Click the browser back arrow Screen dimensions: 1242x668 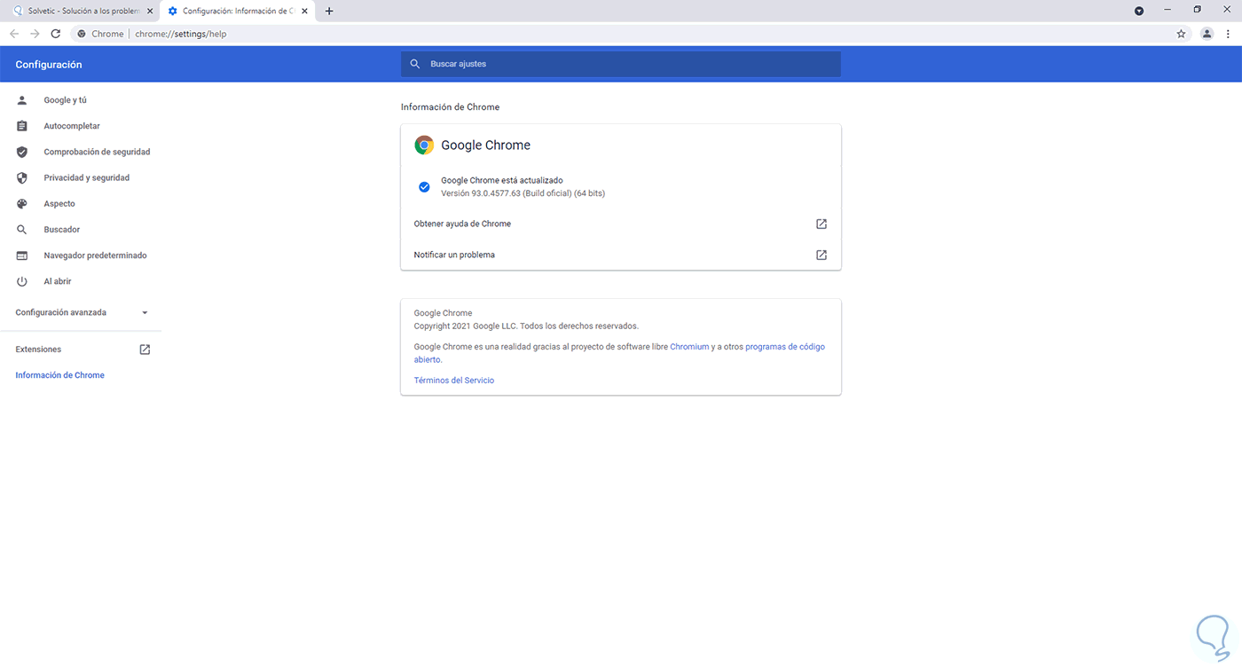14,34
